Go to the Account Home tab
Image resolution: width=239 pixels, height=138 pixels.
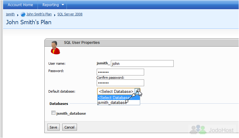click(x=20, y=5)
